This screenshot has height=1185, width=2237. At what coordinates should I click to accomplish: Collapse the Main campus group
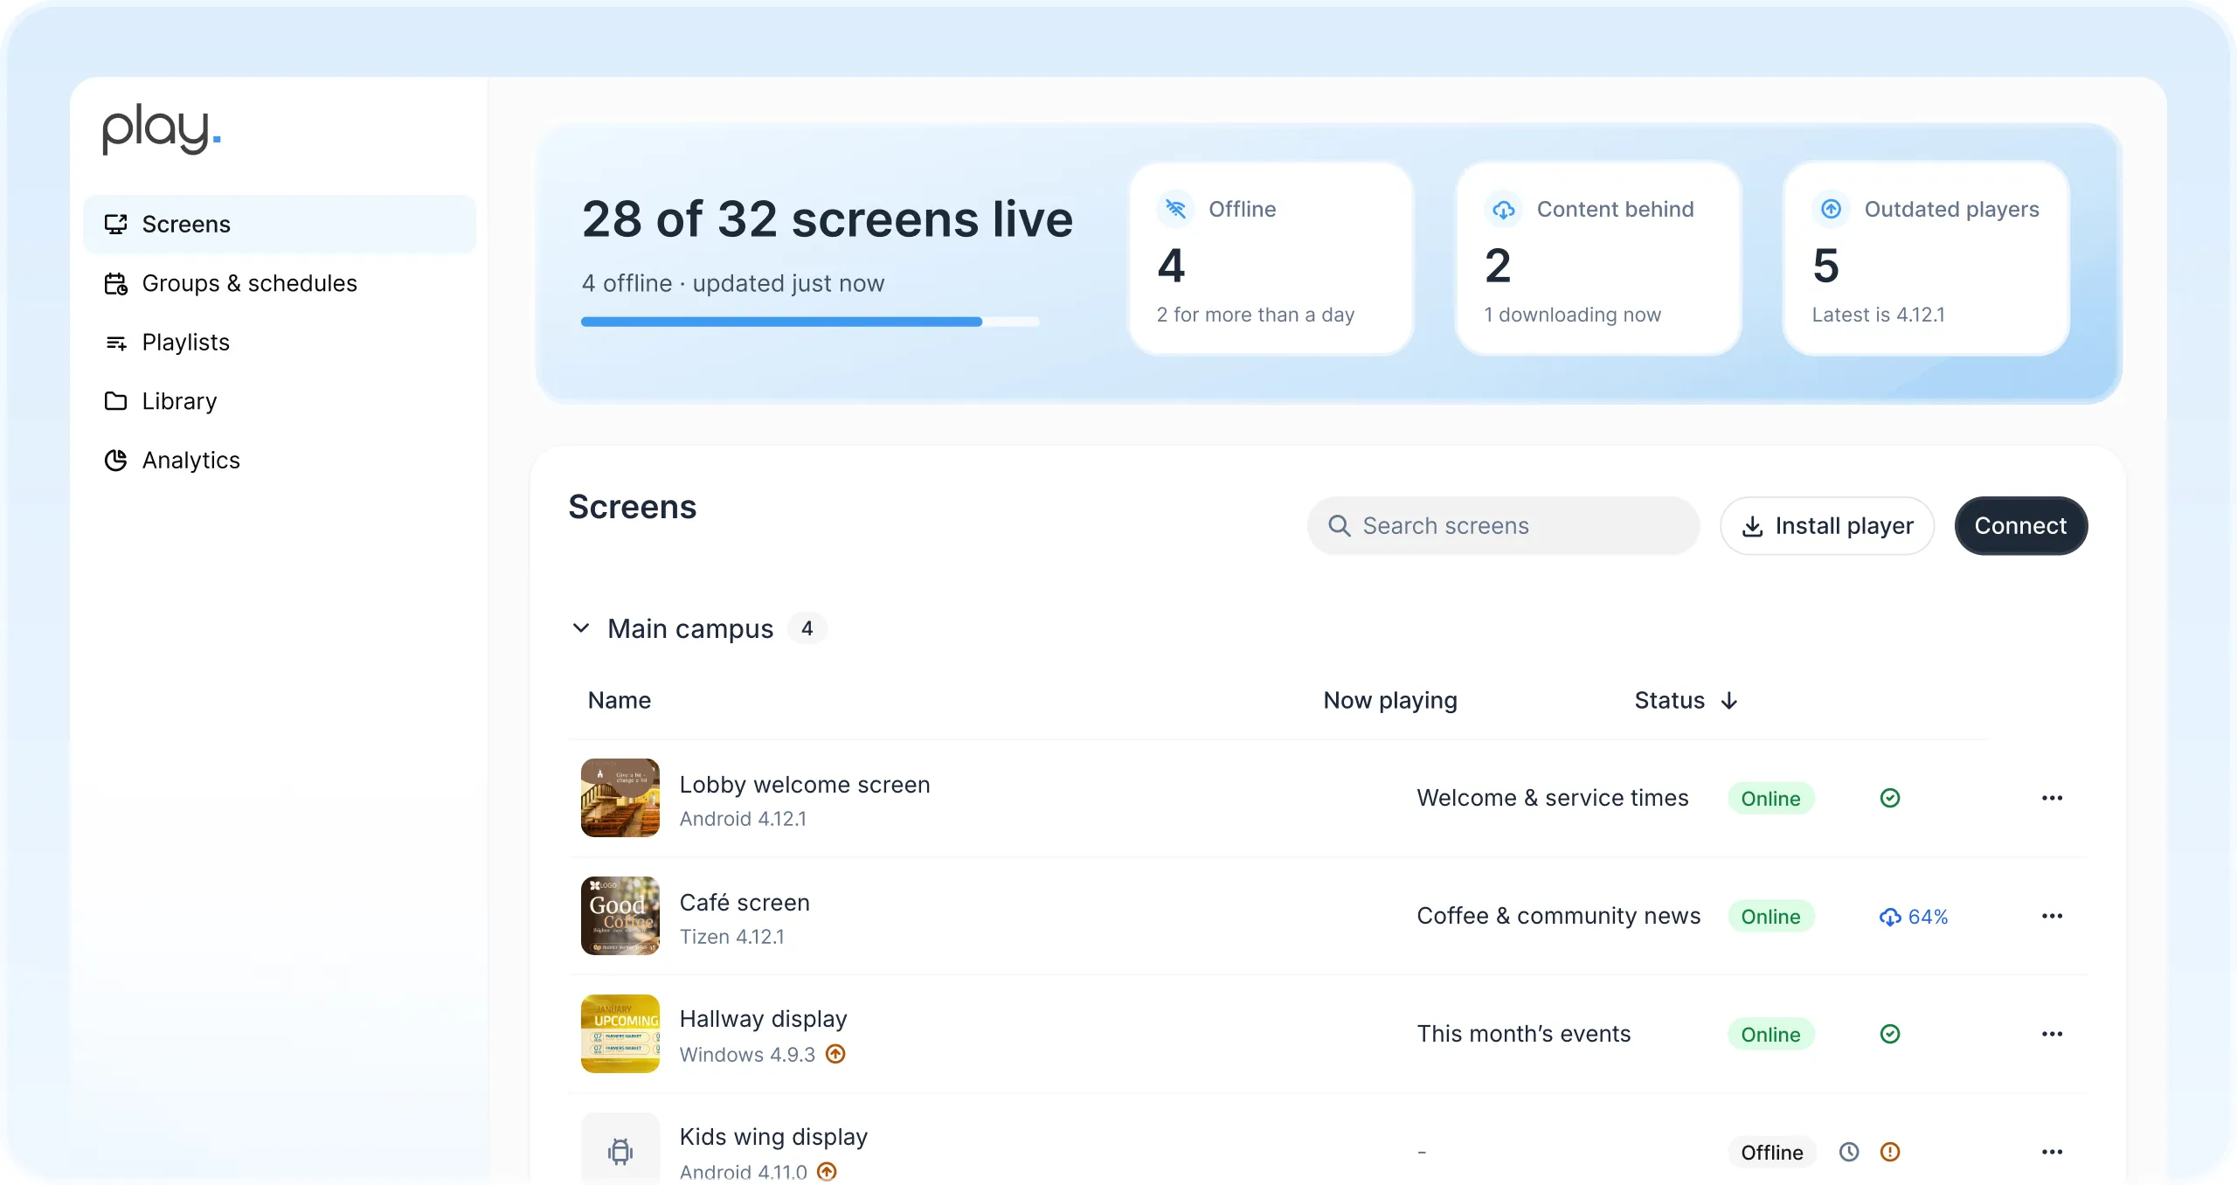[581, 628]
